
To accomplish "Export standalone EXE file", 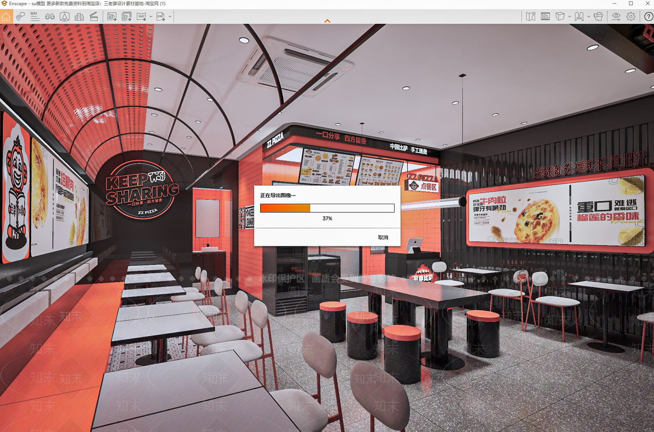I will pyautogui.click(x=161, y=17).
